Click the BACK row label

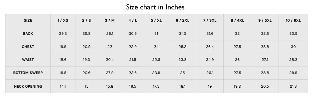pyautogui.click(x=28, y=34)
